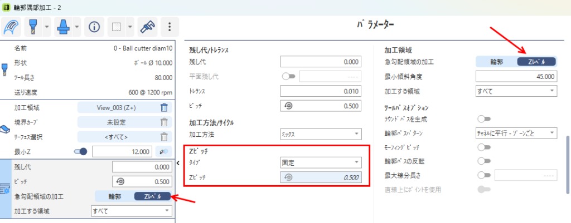
Task: Open the info circle icon
Action: (x=94, y=26)
